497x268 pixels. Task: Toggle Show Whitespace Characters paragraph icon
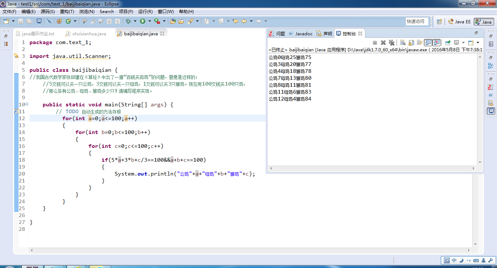pyautogui.click(x=118, y=21)
